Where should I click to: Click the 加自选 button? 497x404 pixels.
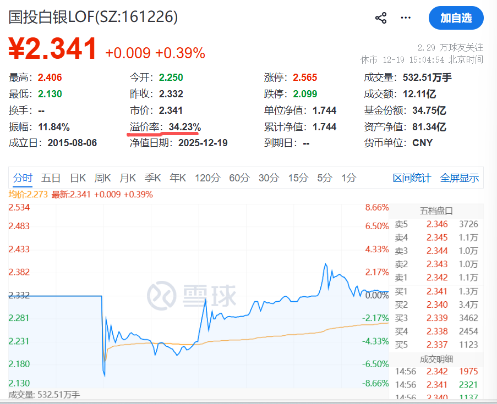coord(456,18)
